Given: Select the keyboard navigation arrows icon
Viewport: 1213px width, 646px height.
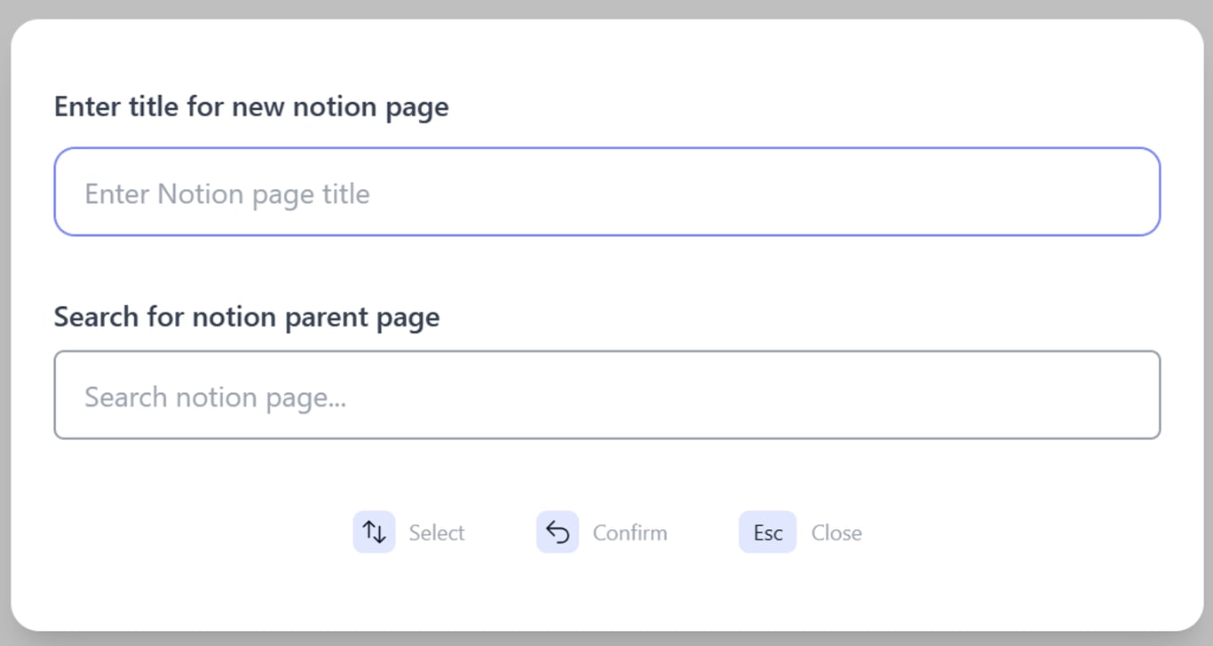Looking at the screenshot, I should point(374,532).
